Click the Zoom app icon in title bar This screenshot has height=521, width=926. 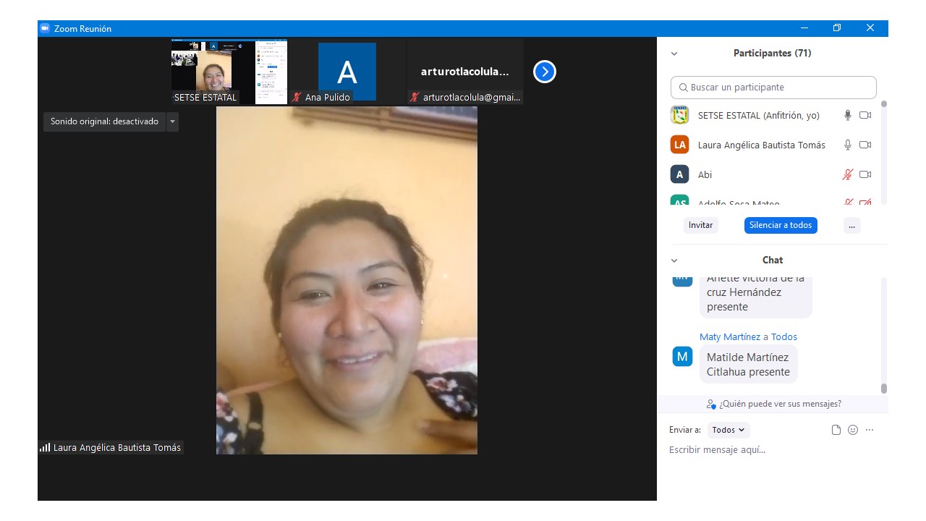click(x=44, y=28)
